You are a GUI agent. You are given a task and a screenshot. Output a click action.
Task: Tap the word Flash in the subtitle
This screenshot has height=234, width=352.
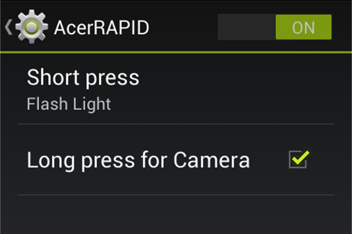tap(47, 104)
